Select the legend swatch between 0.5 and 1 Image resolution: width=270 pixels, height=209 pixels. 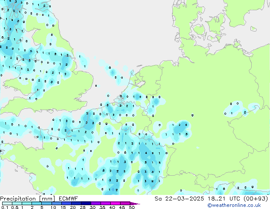[17, 203]
